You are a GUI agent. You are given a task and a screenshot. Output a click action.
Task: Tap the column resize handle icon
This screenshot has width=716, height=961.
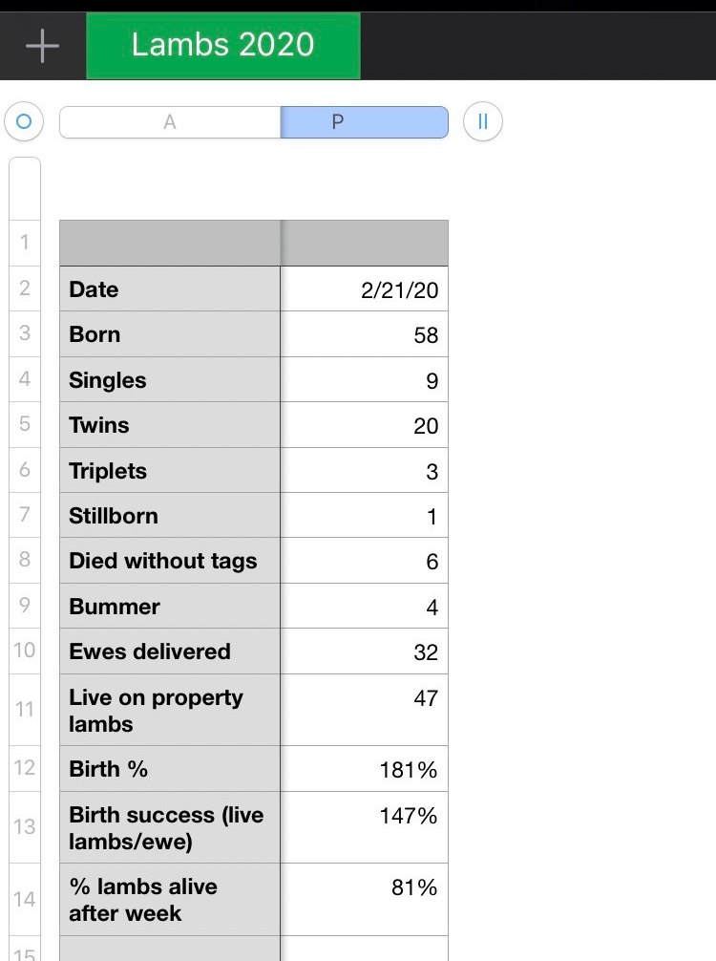point(482,122)
